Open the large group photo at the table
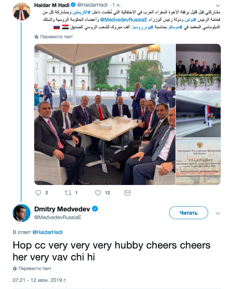 (104, 114)
